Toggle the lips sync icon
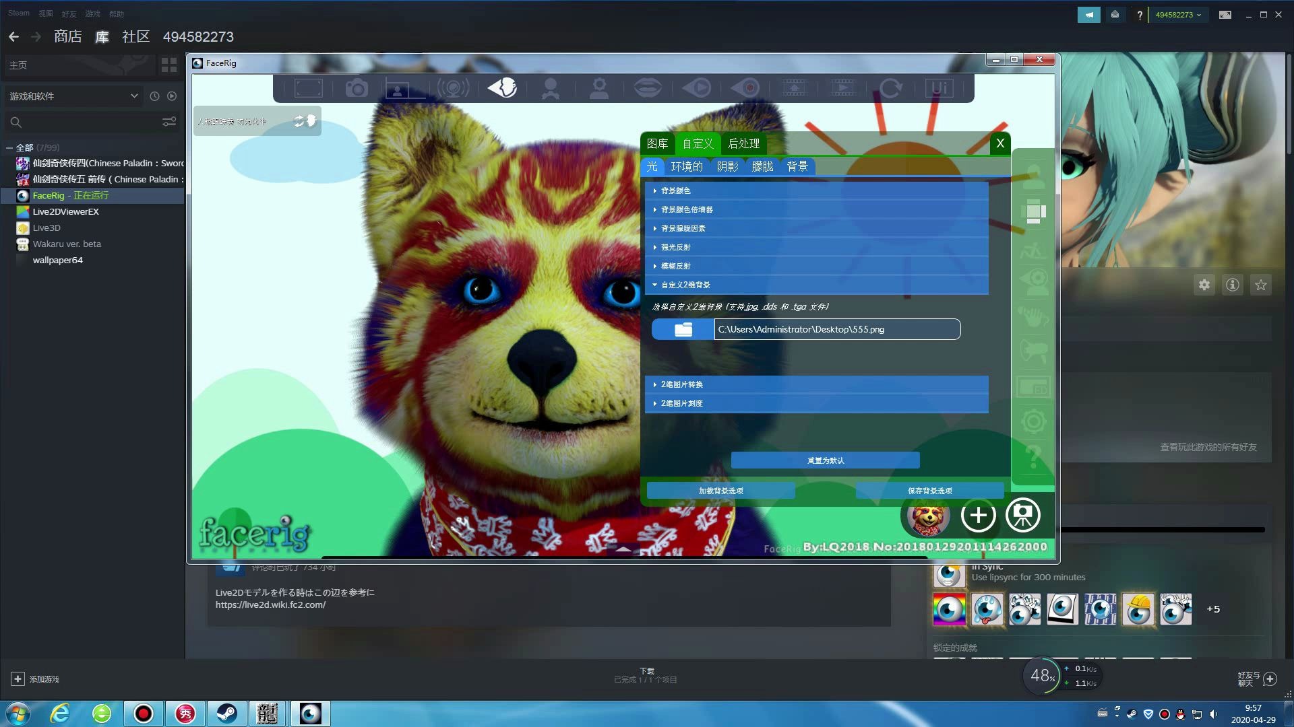 (x=648, y=88)
